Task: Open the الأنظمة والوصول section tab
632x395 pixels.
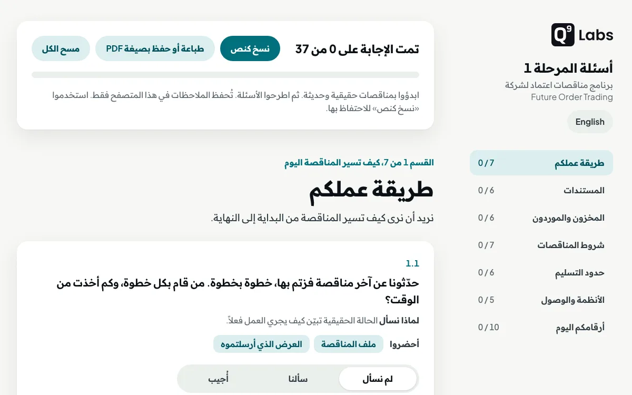Action: 541,300
